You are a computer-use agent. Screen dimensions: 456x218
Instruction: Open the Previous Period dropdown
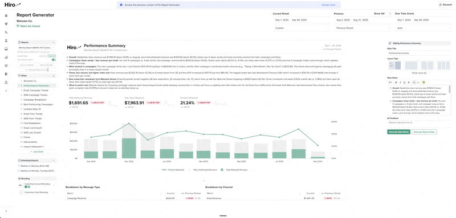tap(363, 28)
